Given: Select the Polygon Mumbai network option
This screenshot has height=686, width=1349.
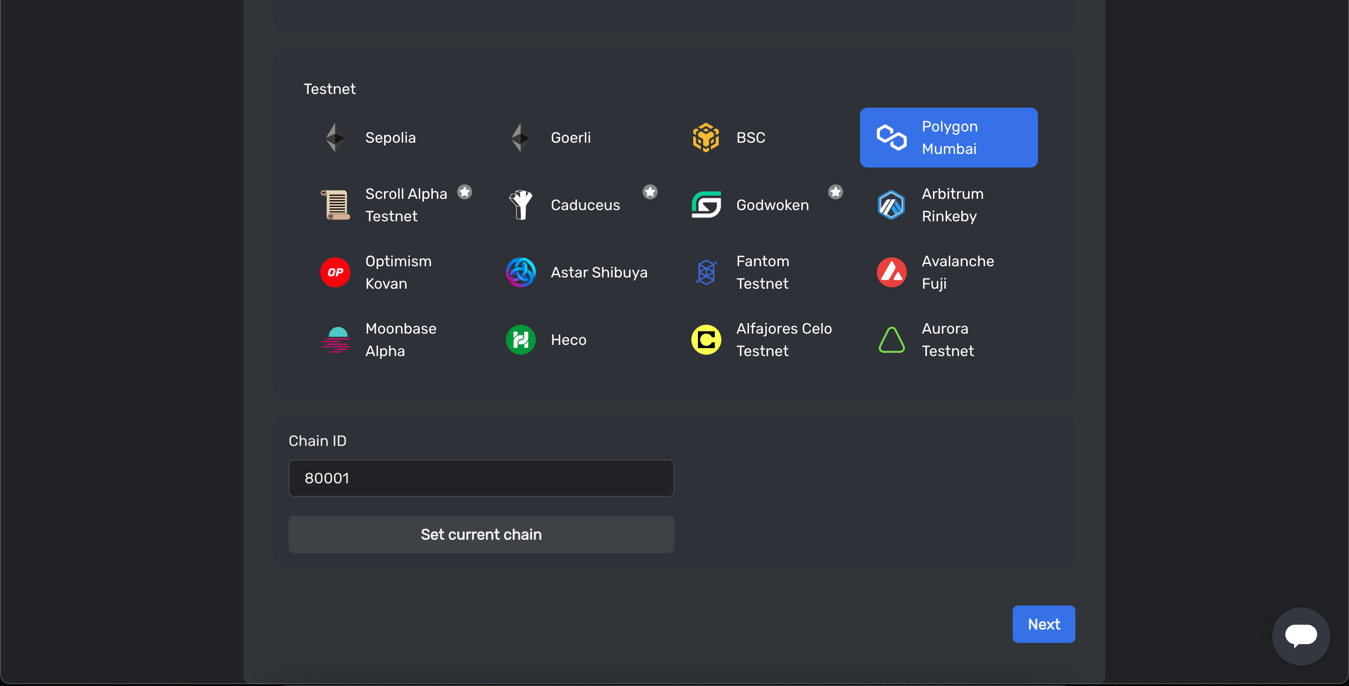Looking at the screenshot, I should (949, 138).
